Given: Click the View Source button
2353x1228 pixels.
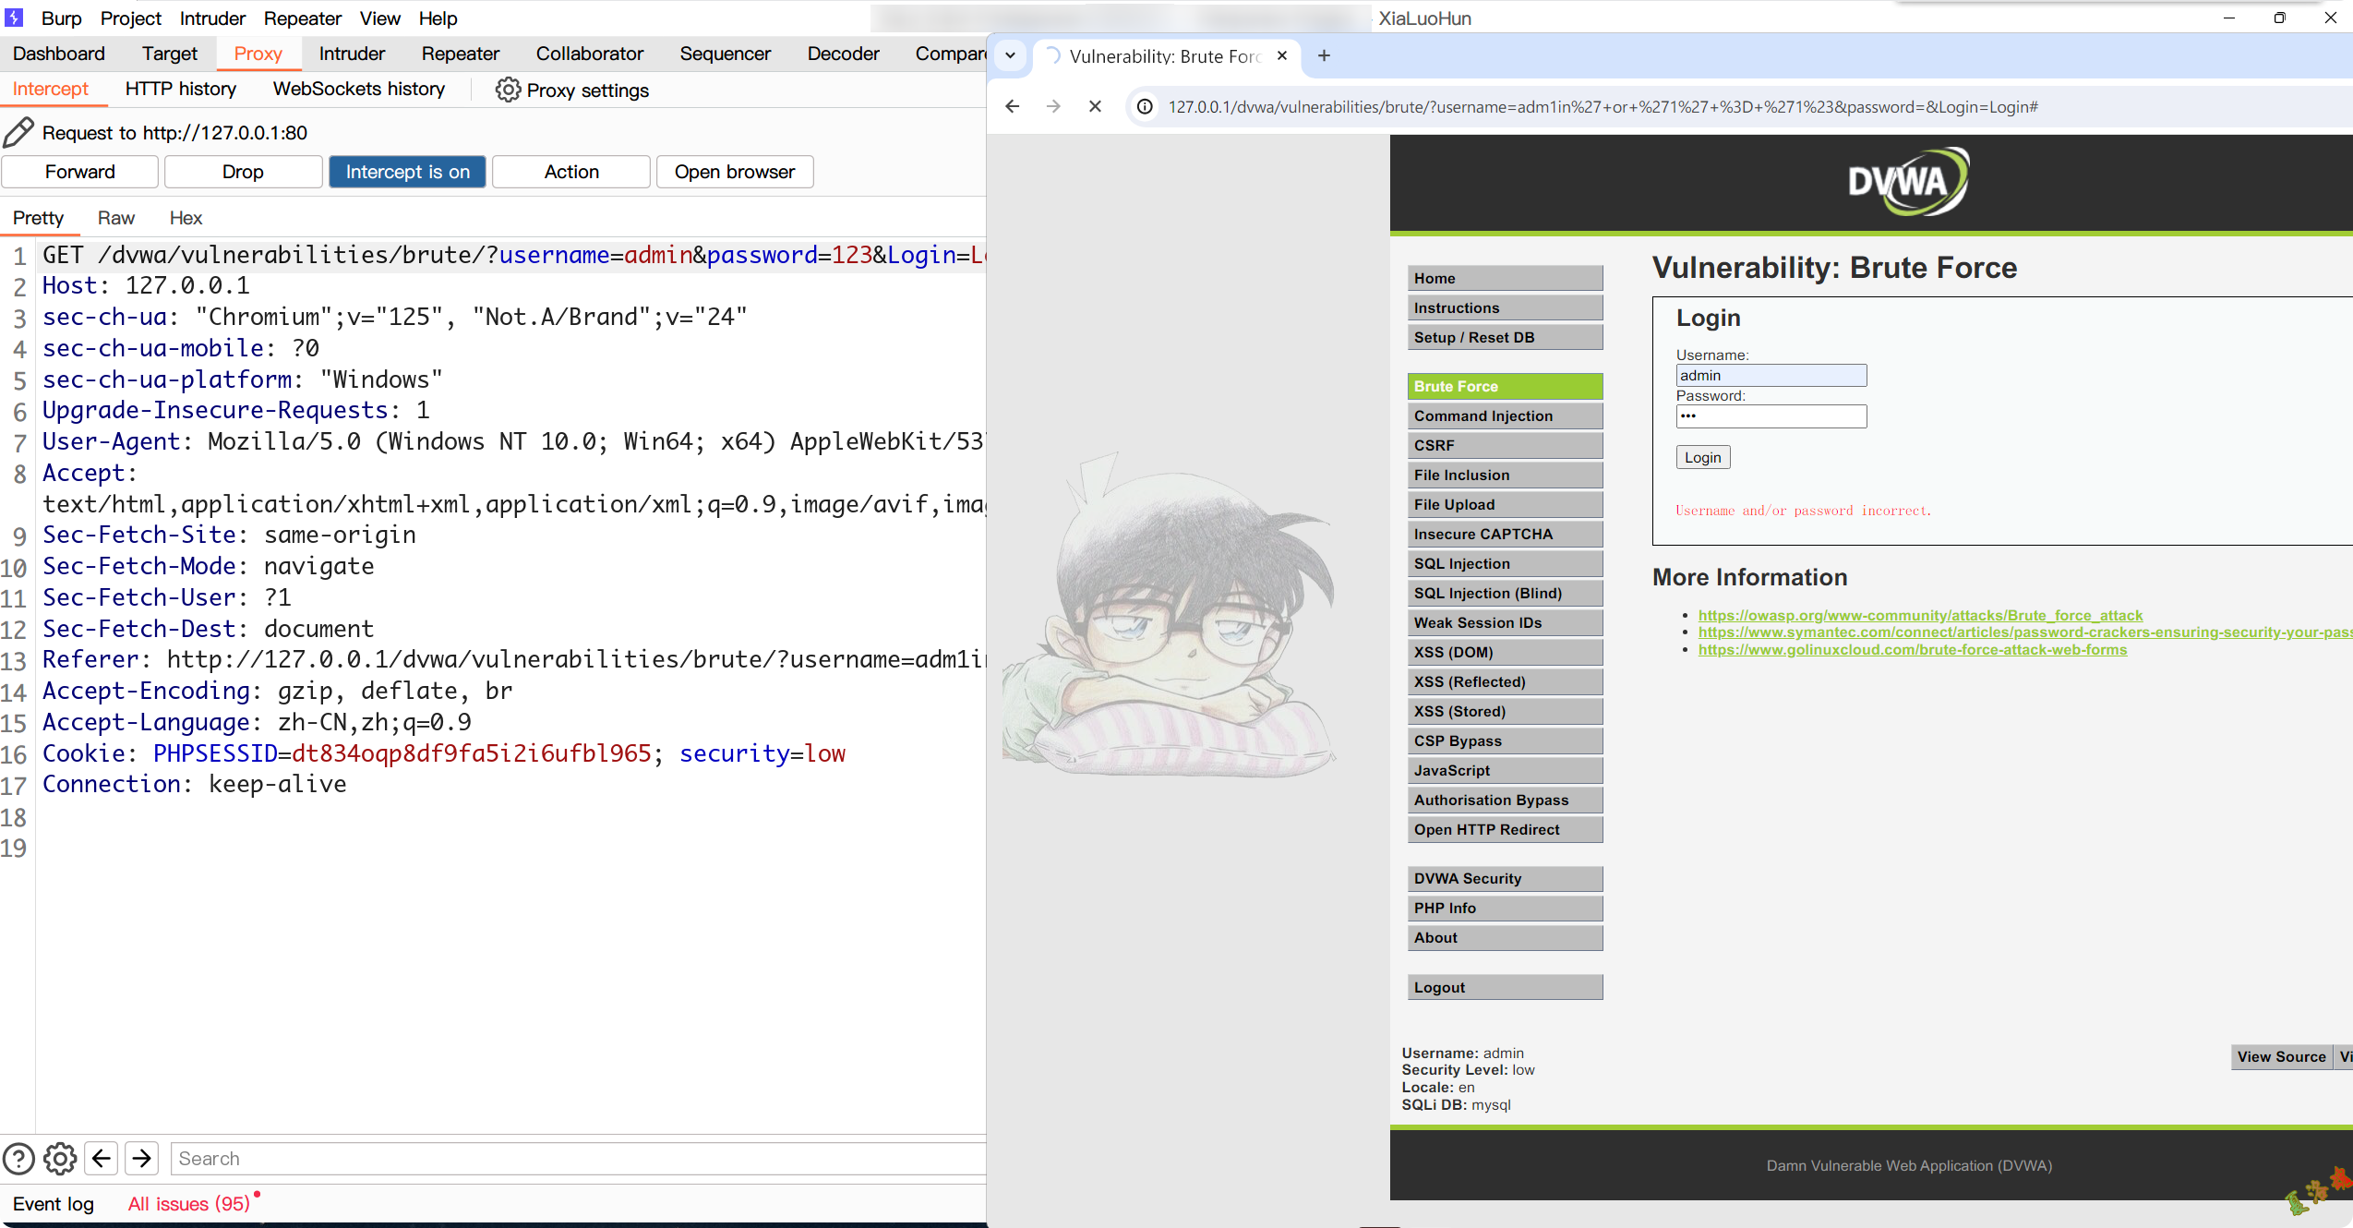Looking at the screenshot, I should pos(2281,1056).
